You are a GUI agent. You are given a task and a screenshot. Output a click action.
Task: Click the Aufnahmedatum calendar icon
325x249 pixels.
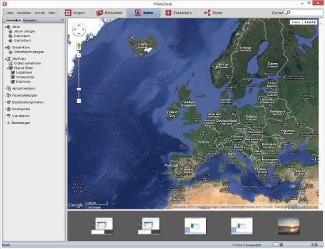8,88
